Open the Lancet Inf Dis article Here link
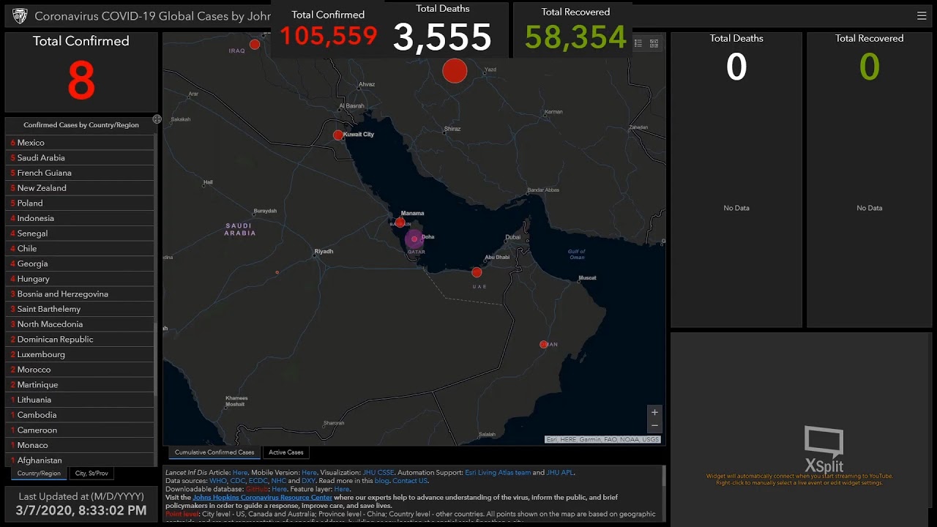937x527 pixels. tap(240, 473)
